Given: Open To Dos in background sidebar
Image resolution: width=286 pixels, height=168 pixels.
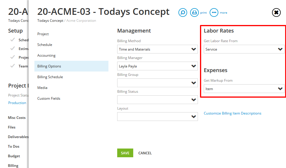Looking at the screenshot, I should tap(13, 146).
